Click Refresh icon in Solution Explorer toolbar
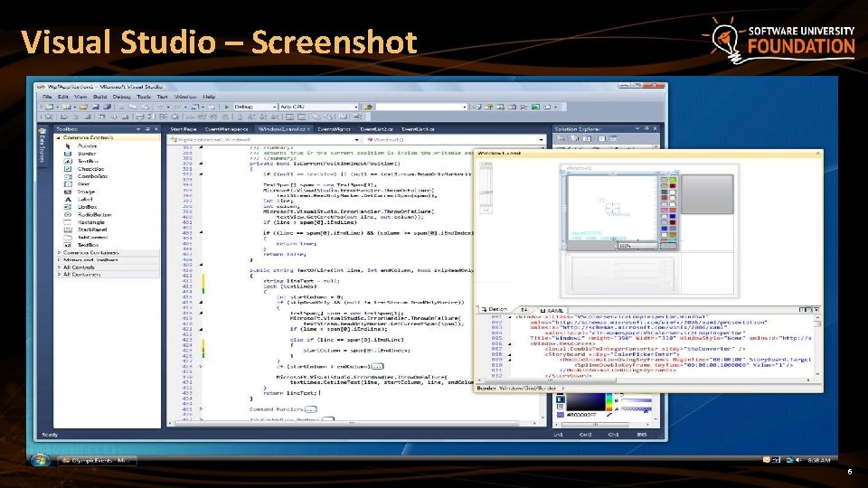868x488 pixels. point(587,138)
